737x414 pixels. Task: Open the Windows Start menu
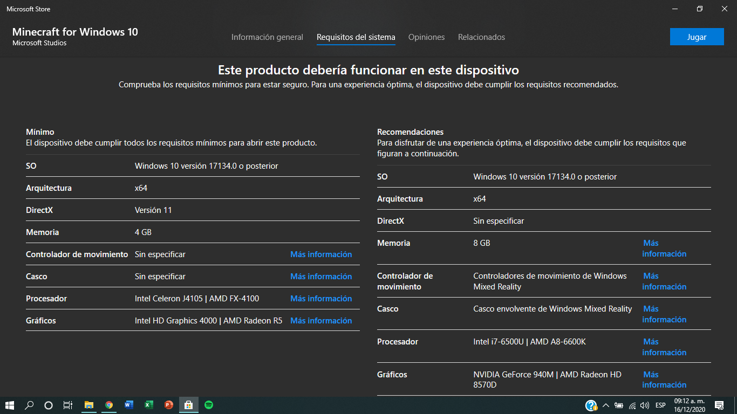tap(9, 405)
